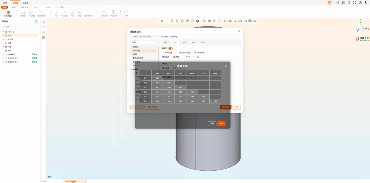The width and height of the screenshot is (370, 183).
Task: Select the 热学 sub-tab in the ribbon
Action: (14, 7)
